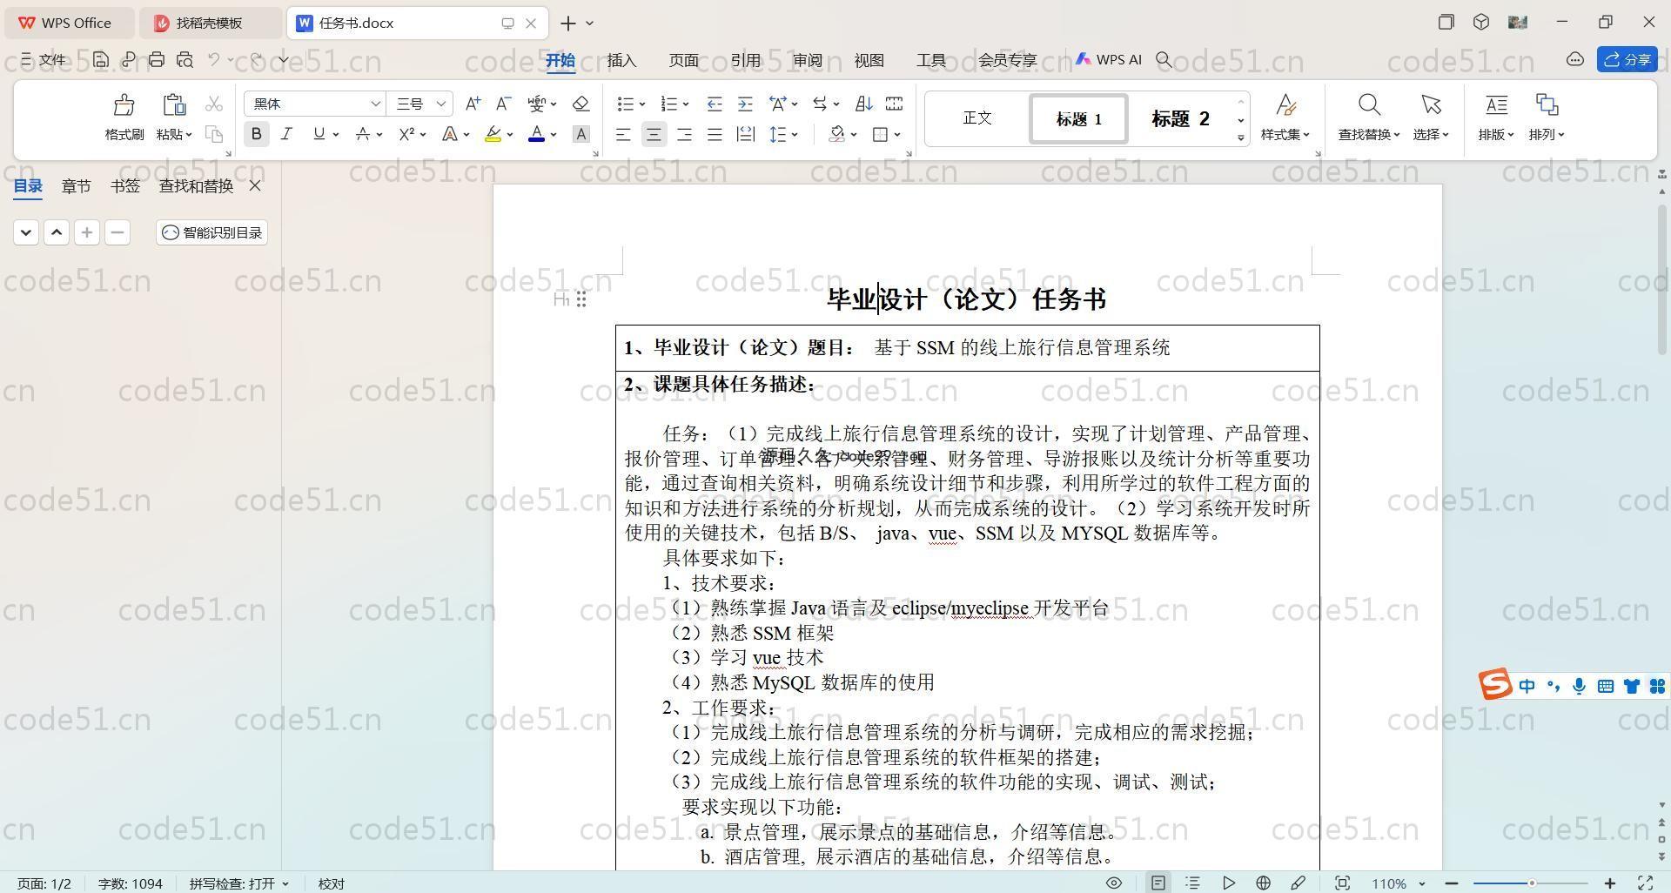This screenshot has height=893, width=1671.
Task: Click the undo arrow icon
Action: pos(214,59)
